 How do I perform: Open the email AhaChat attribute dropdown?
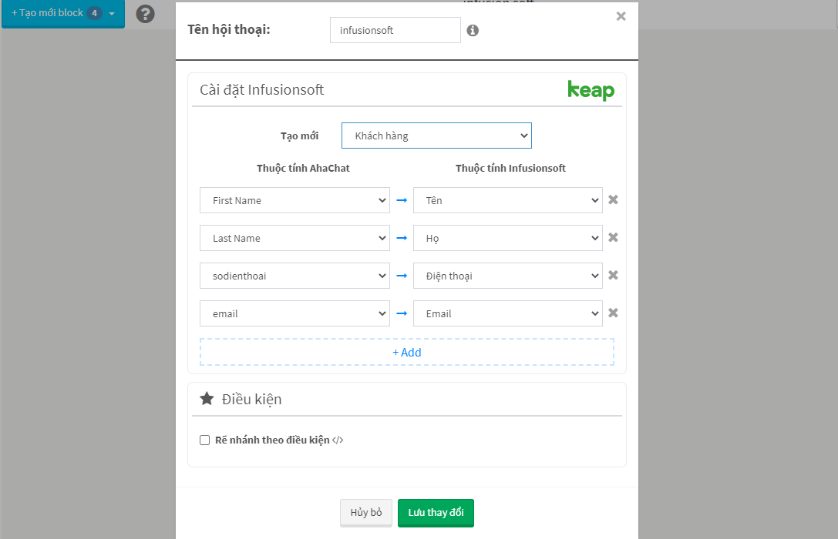pyautogui.click(x=294, y=314)
